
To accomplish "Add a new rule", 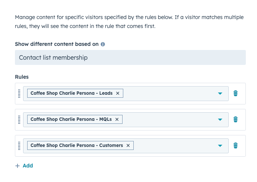I will coord(24,166).
